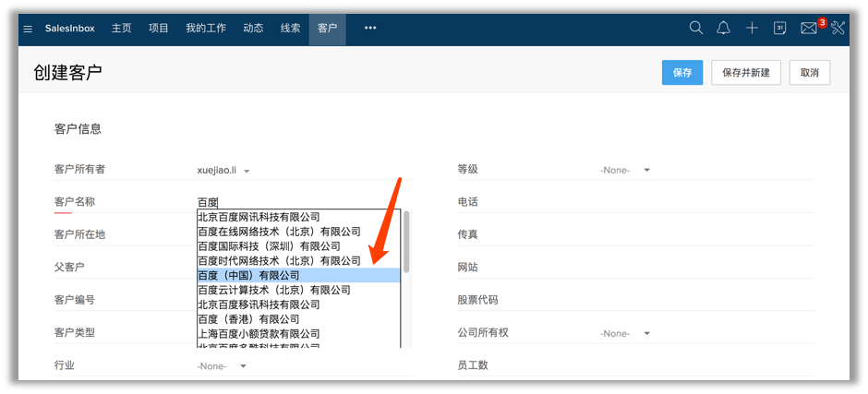
Task: Select suggestion 百度（香港）有限公司
Action: pos(298,319)
